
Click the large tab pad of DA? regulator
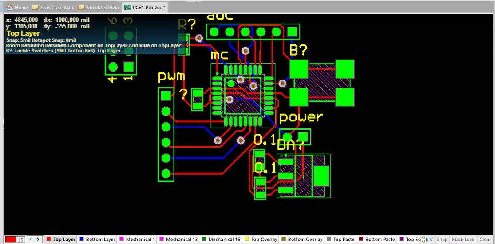pos(322,176)
